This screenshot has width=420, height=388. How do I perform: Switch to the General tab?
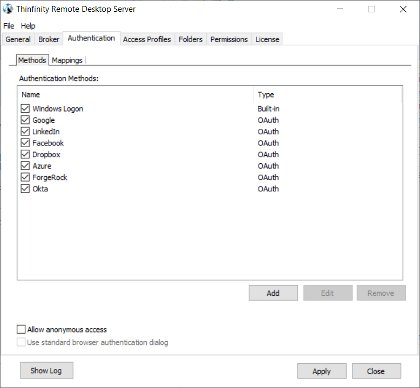18,39
